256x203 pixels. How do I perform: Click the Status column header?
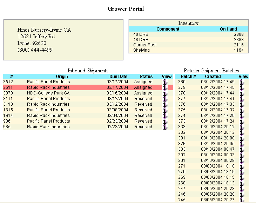point(146,77)
